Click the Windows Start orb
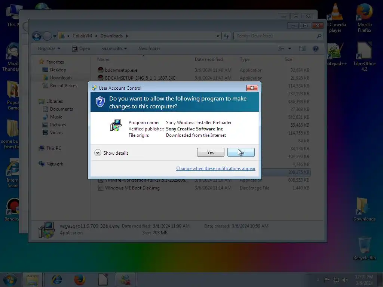 click(x=9, y=280)
